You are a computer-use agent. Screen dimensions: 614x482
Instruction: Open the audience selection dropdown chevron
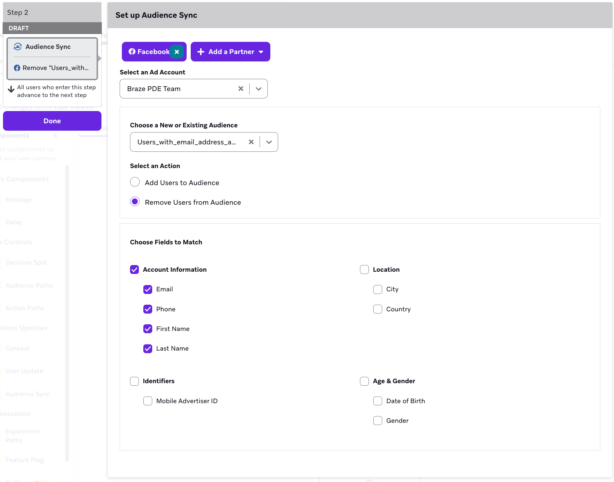click(269, 142)
